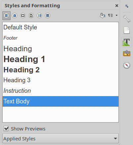Show Page Styles category
Viewport: 133px width, 145px height.
pos(31,16)
